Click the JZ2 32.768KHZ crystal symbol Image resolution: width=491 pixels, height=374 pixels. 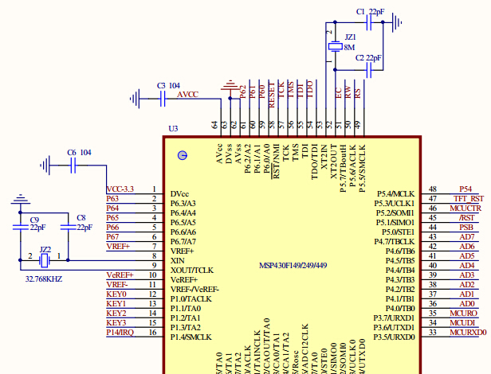click(45, 260)
